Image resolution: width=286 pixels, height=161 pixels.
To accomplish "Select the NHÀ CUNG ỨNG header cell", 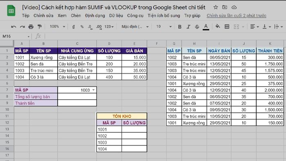I will pyautogui.click(x=77, y=51).
